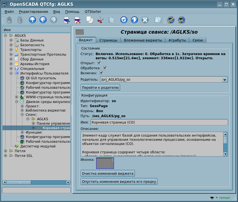Collapse the Сеанс: tree node
The height and width of the screenshot is (202, 238).
coord(22,115)
